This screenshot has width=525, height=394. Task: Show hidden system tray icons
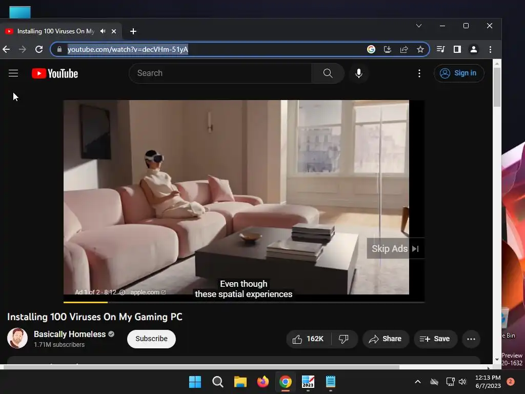pos(417,382)
